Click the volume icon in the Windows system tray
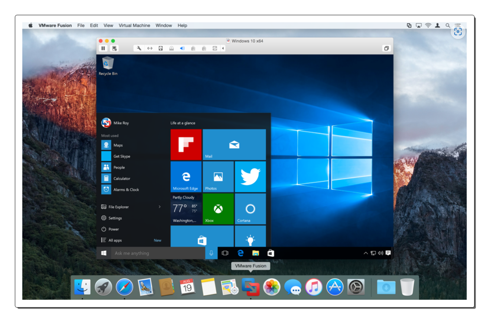This screenshot has height=322, width=489. tap(380, 253)
